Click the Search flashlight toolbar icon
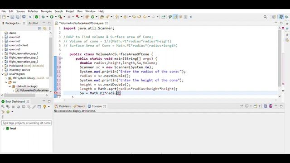 [x=107, y=17]
